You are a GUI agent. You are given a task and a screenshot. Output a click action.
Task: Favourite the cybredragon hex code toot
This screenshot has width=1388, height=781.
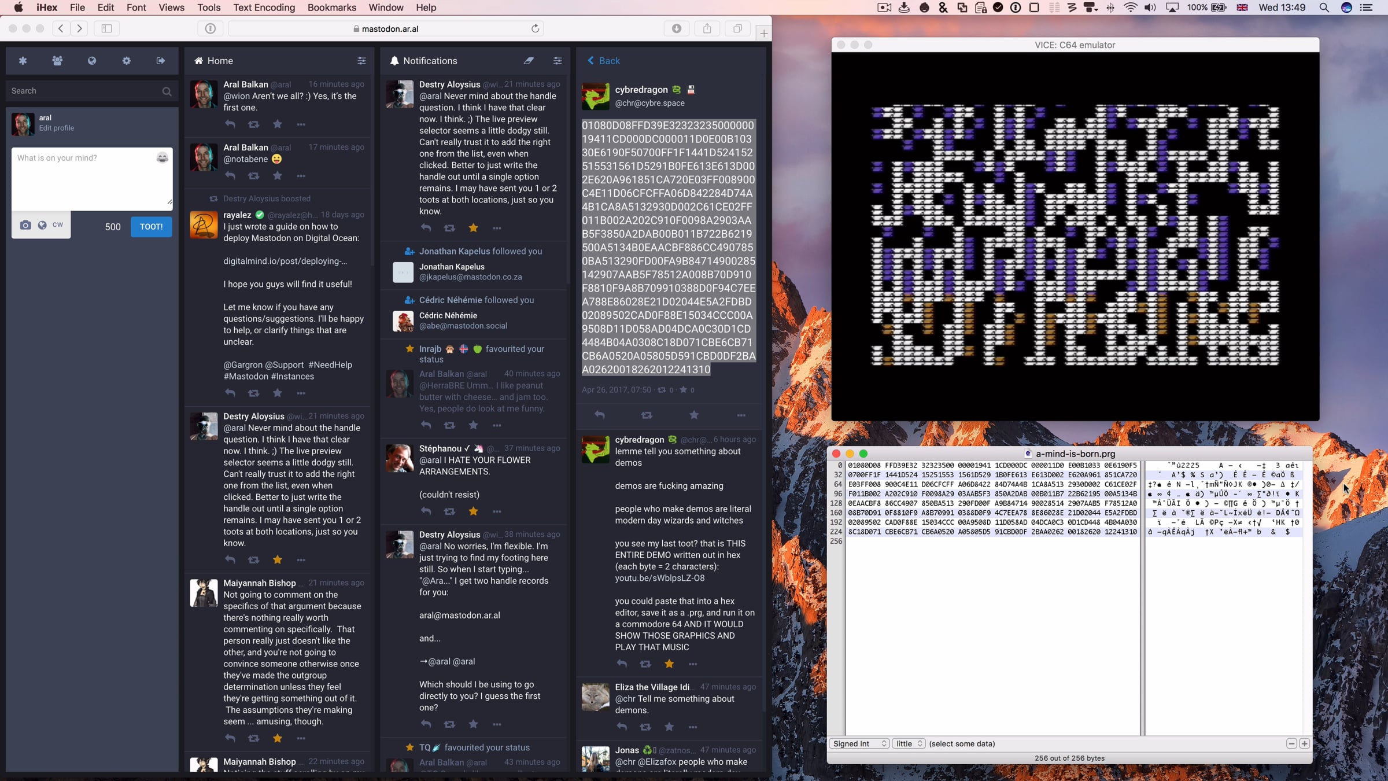point(694,415)
